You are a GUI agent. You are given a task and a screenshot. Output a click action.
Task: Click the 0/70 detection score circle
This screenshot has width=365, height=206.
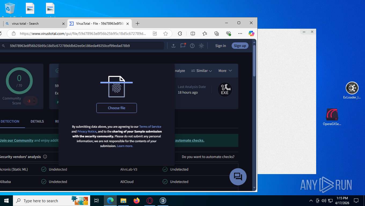[x=19, y=81]
